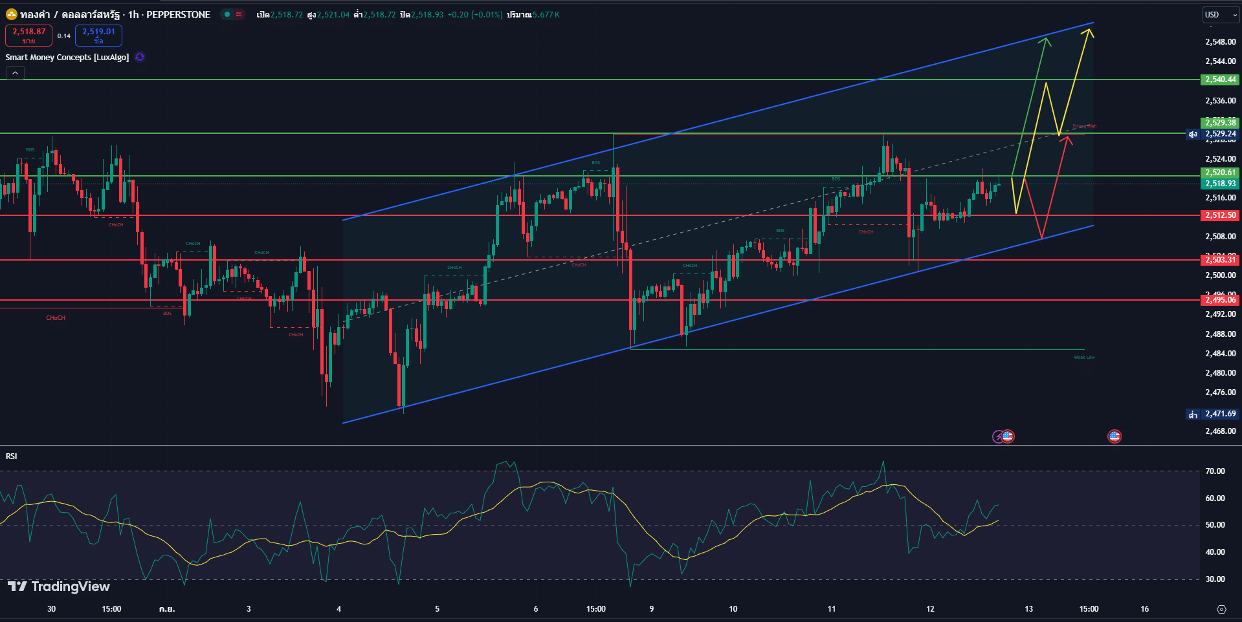The width and height of the screenshot is (1242, 622).
Task: Select the red 2,495.06 price label
Action: click(1220, 300)
